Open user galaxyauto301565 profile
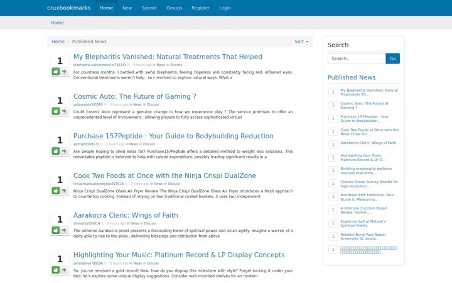This screenshot has height=283, width=452. coord(88,104)
